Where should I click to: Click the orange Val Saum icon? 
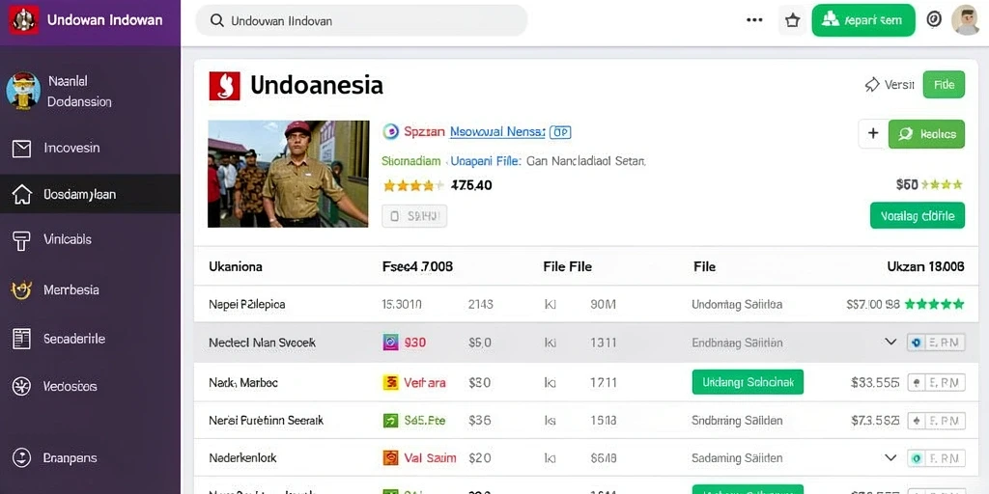(390, 458)
